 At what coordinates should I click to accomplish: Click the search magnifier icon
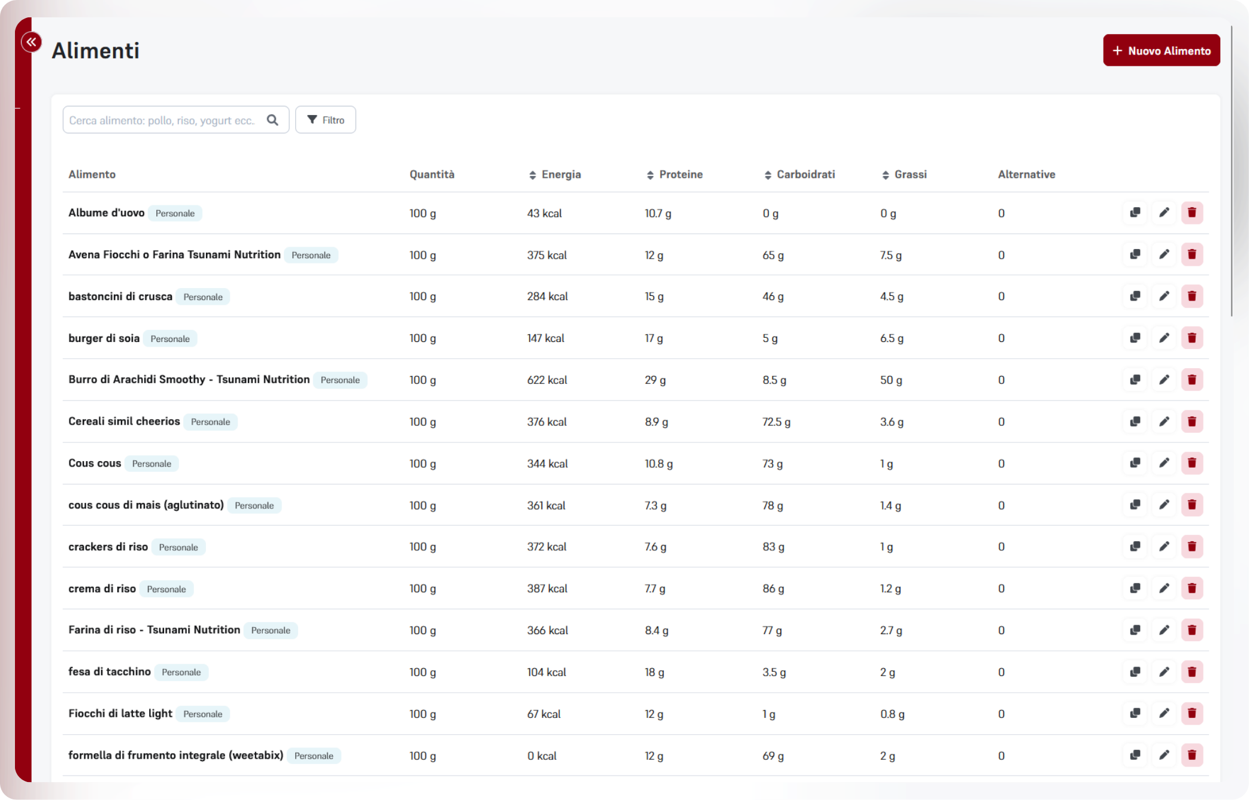click(x=272, y=120)
